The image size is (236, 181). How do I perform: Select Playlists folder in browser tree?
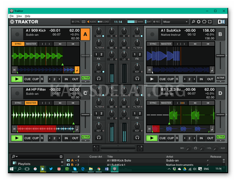24,164
